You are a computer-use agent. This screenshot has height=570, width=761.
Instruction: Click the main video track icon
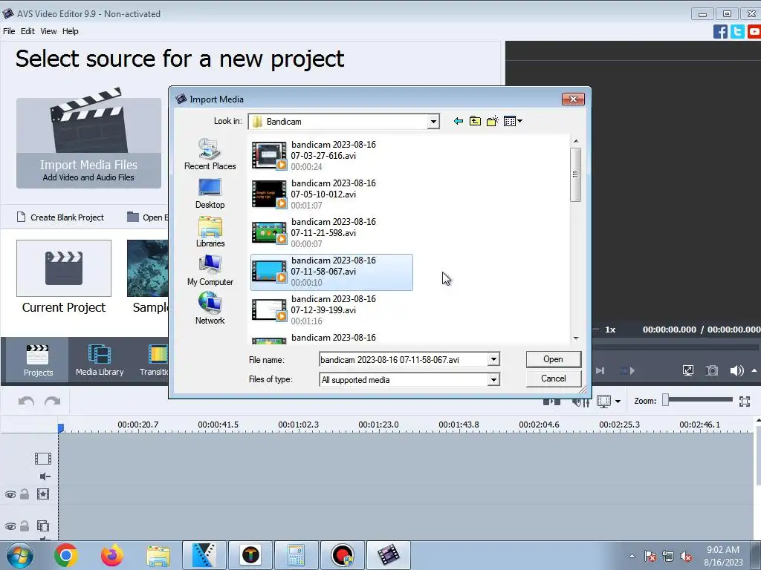coord(42,459)
